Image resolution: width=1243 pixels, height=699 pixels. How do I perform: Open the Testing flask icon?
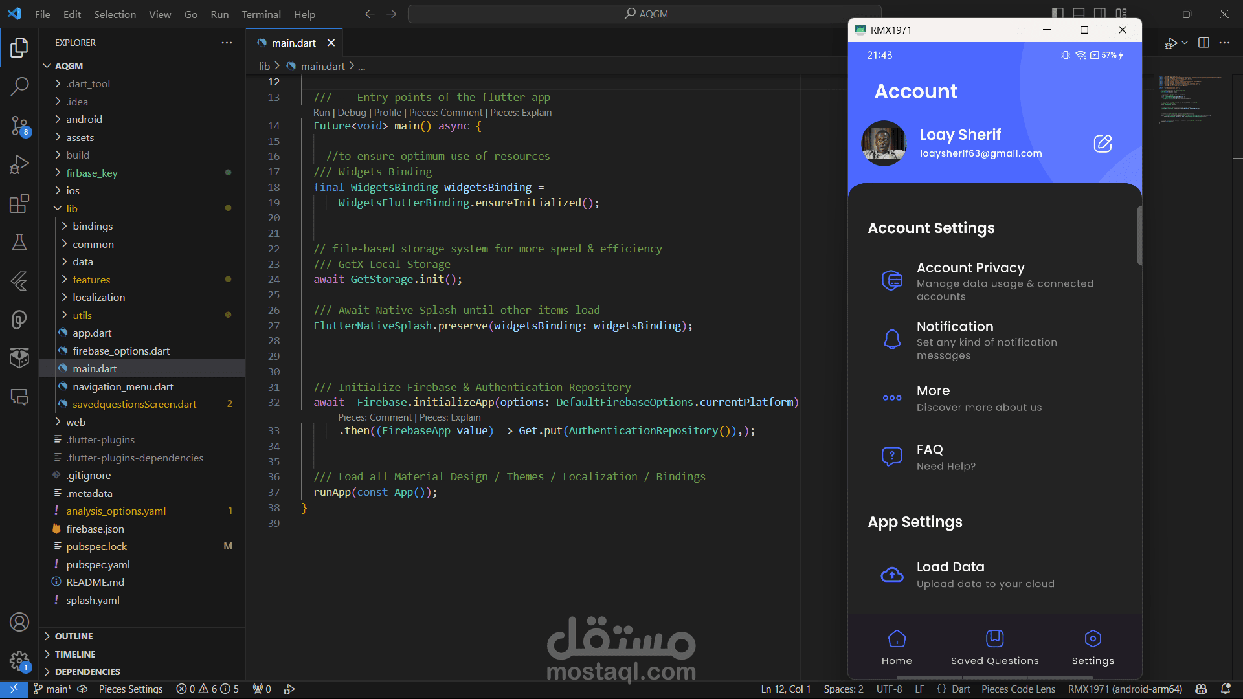19,242
